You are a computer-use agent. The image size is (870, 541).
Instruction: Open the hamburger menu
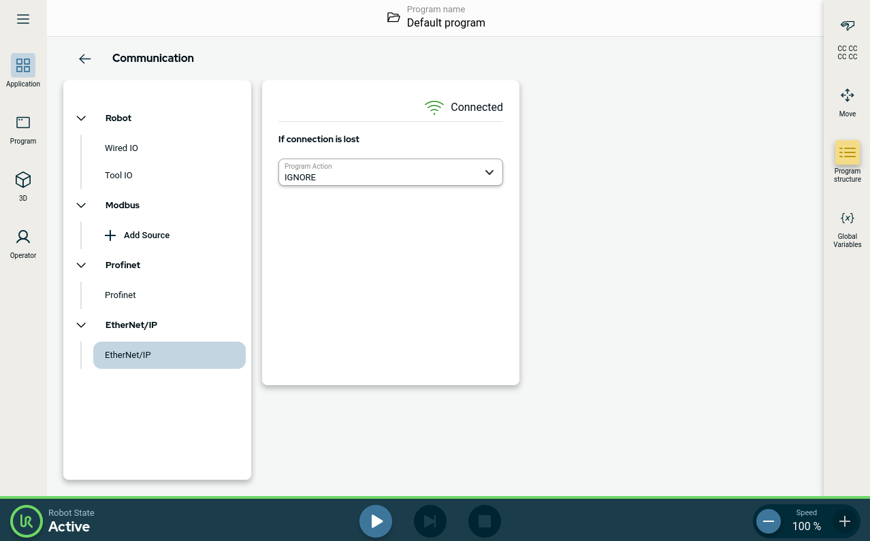tap(23, 19)
